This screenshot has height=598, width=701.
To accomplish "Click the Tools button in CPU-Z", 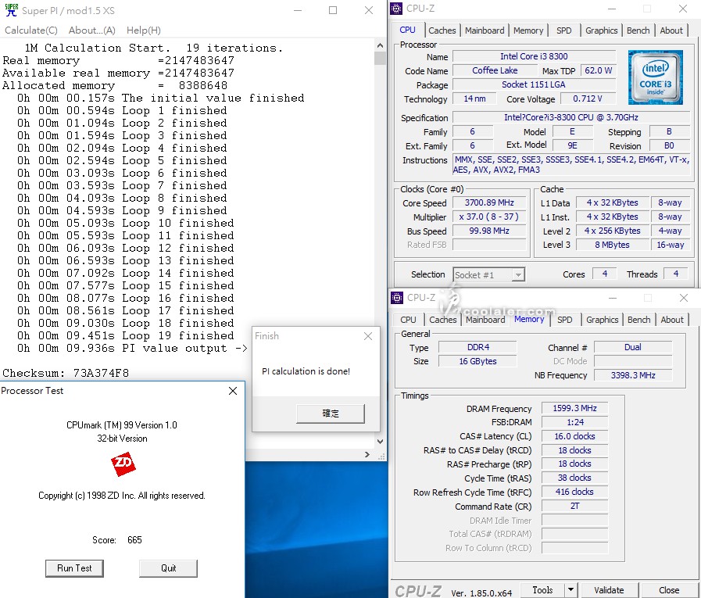I will pos(542,590).
